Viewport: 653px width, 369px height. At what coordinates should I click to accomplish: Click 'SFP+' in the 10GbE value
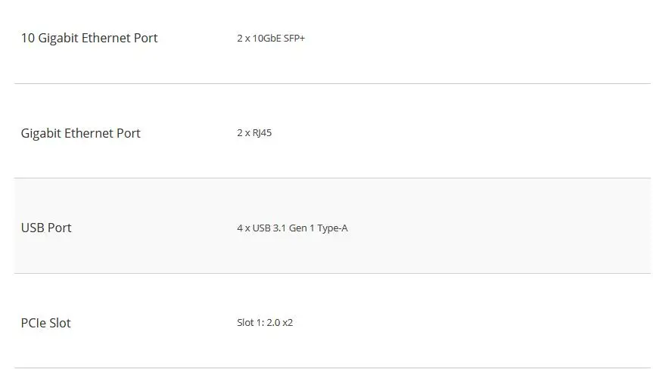(x=294, y=39)
